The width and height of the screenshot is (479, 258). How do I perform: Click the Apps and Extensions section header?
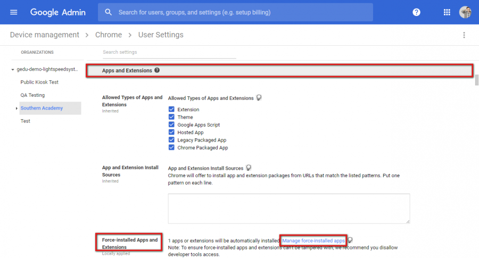tap(280, 71)
